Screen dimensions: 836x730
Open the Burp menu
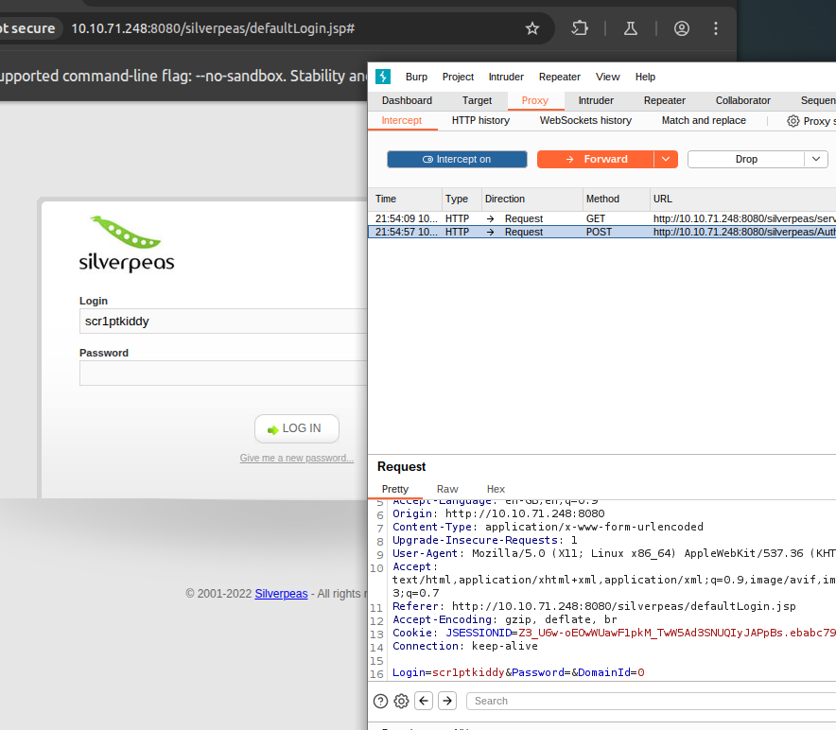416,77
